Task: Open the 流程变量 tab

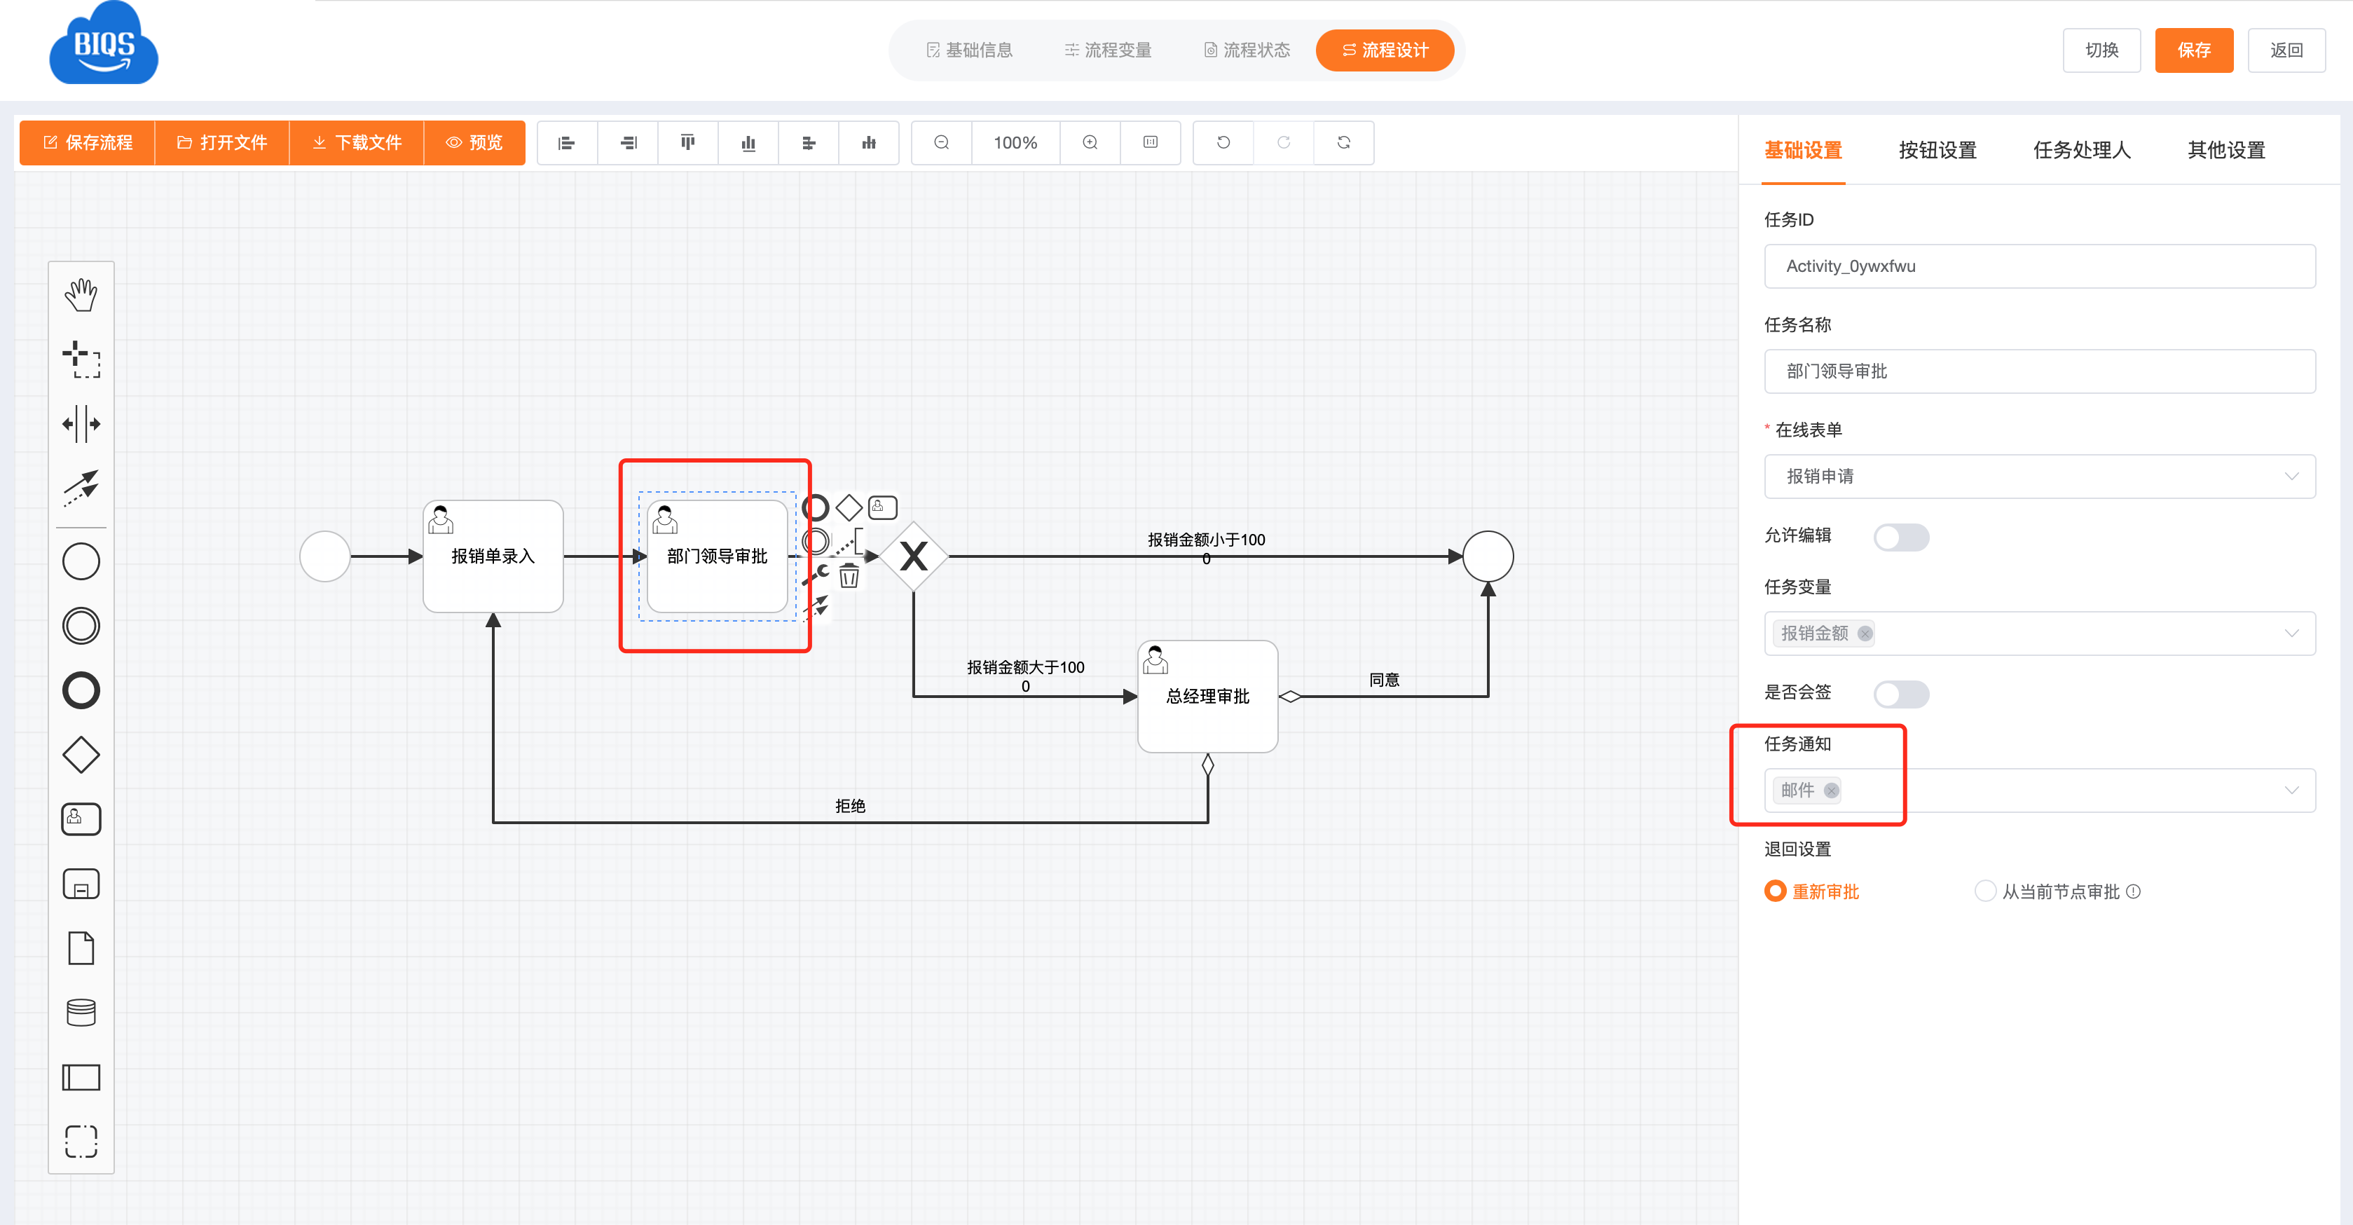Action: click(x=1107, y=50)
